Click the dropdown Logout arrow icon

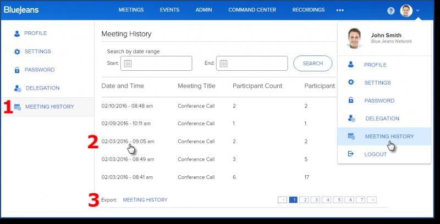[x=351, y=154]
